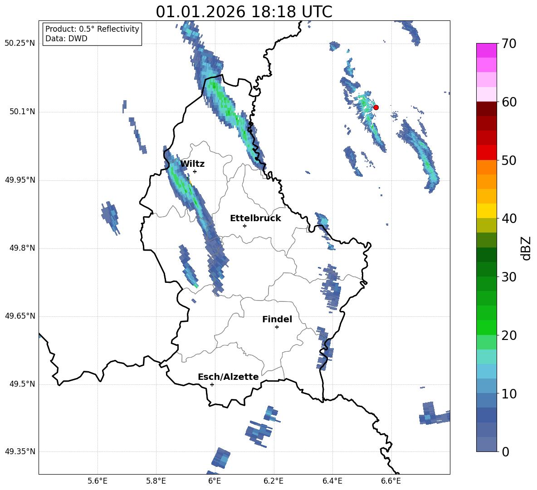Screen dimensions: 537x490
Task: Click the 50 value on colorbar
Action: 509,160
